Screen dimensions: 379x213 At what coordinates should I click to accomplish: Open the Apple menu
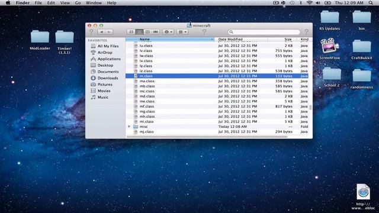tap(8, 3)
